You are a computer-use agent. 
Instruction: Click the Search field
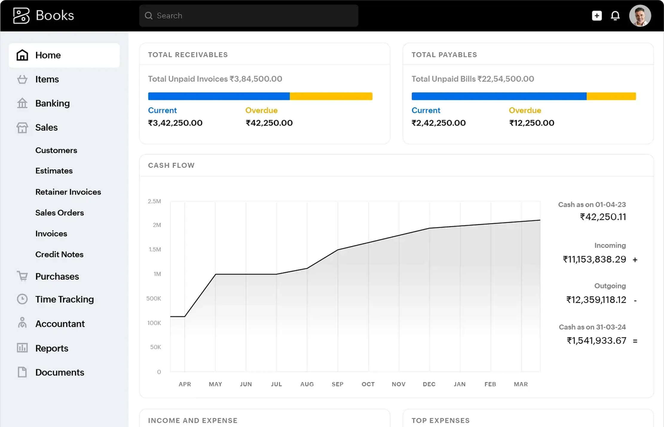[249, 16]
